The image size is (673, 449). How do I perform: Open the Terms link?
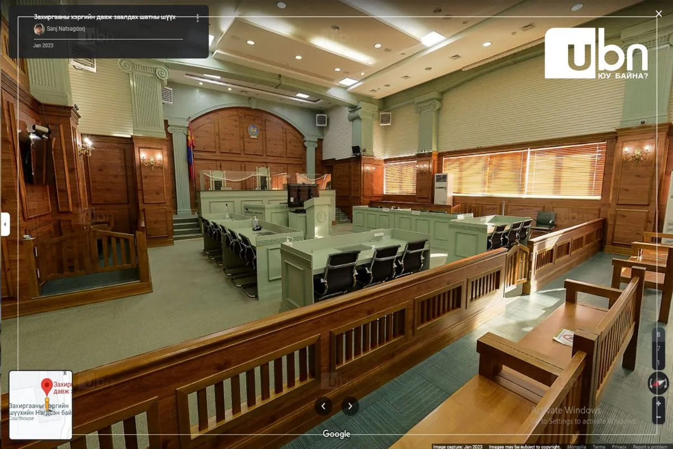coord(599,447)
